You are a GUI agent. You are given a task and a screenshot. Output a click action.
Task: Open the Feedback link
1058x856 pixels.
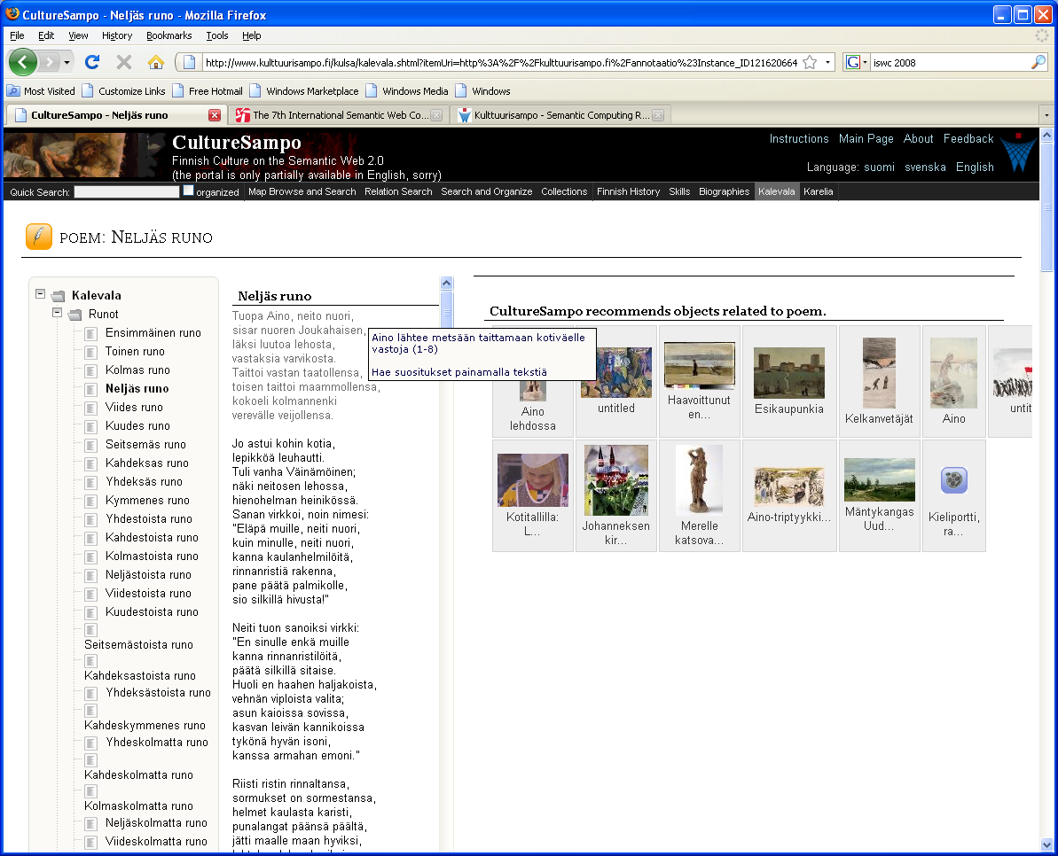click(968, 139)
